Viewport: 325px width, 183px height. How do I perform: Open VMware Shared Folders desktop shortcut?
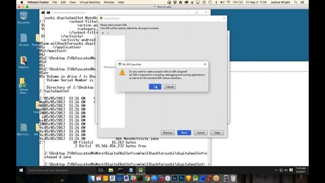pos(23,86)
